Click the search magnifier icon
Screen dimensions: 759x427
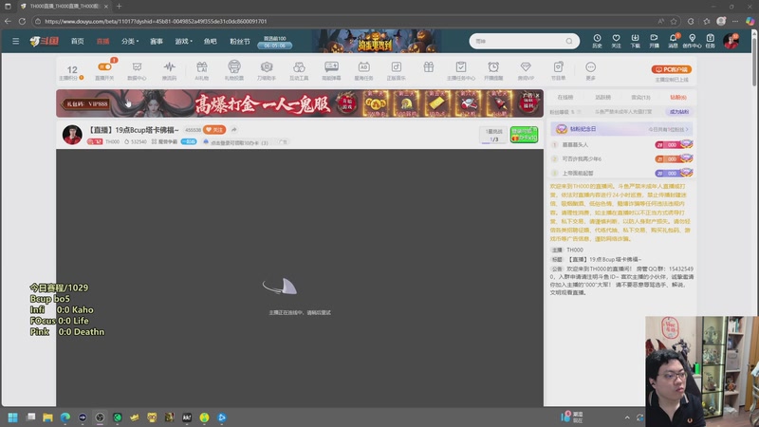tap(569, 41)
